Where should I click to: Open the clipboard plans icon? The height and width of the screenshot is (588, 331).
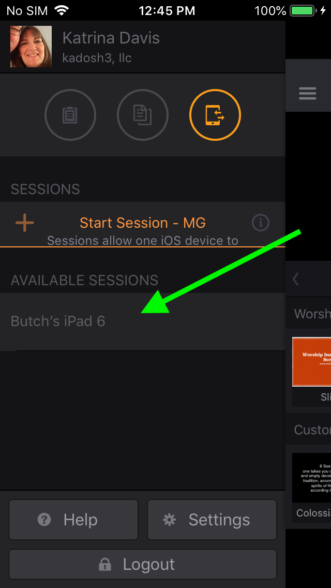pos(70,115)
